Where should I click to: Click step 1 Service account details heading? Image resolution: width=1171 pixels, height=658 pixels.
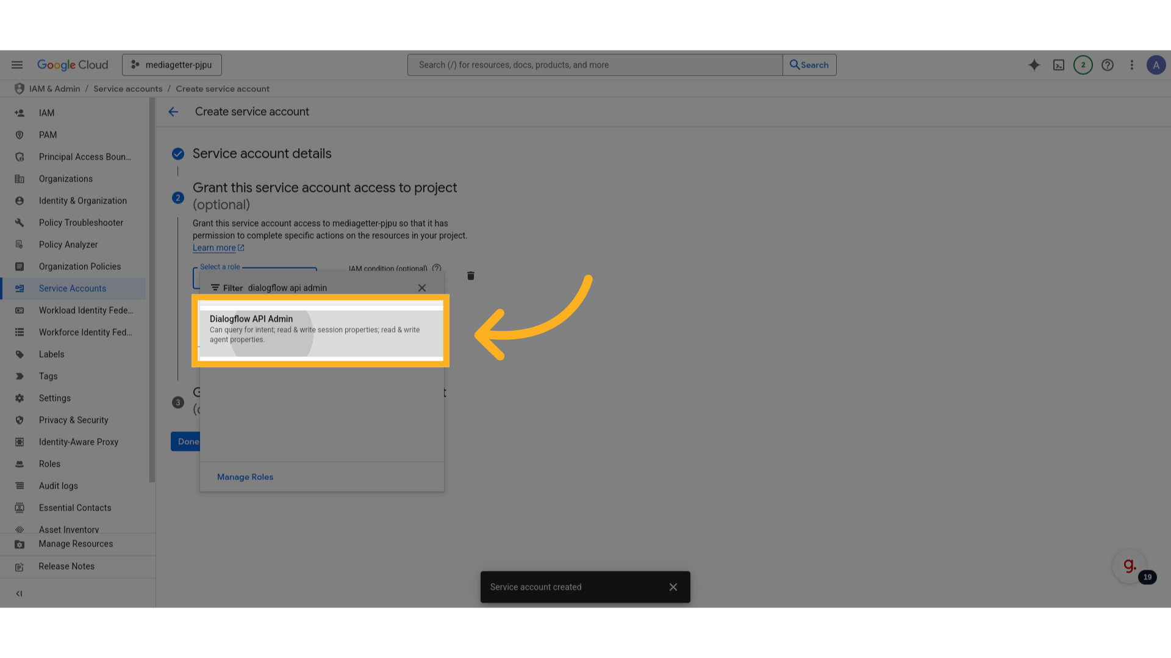(x=262, y=154)
